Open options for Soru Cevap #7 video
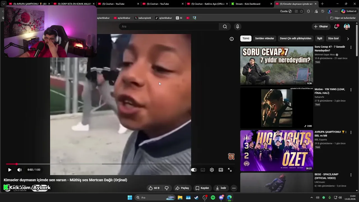Screen dimensions: 359x202 coord(351,47)
